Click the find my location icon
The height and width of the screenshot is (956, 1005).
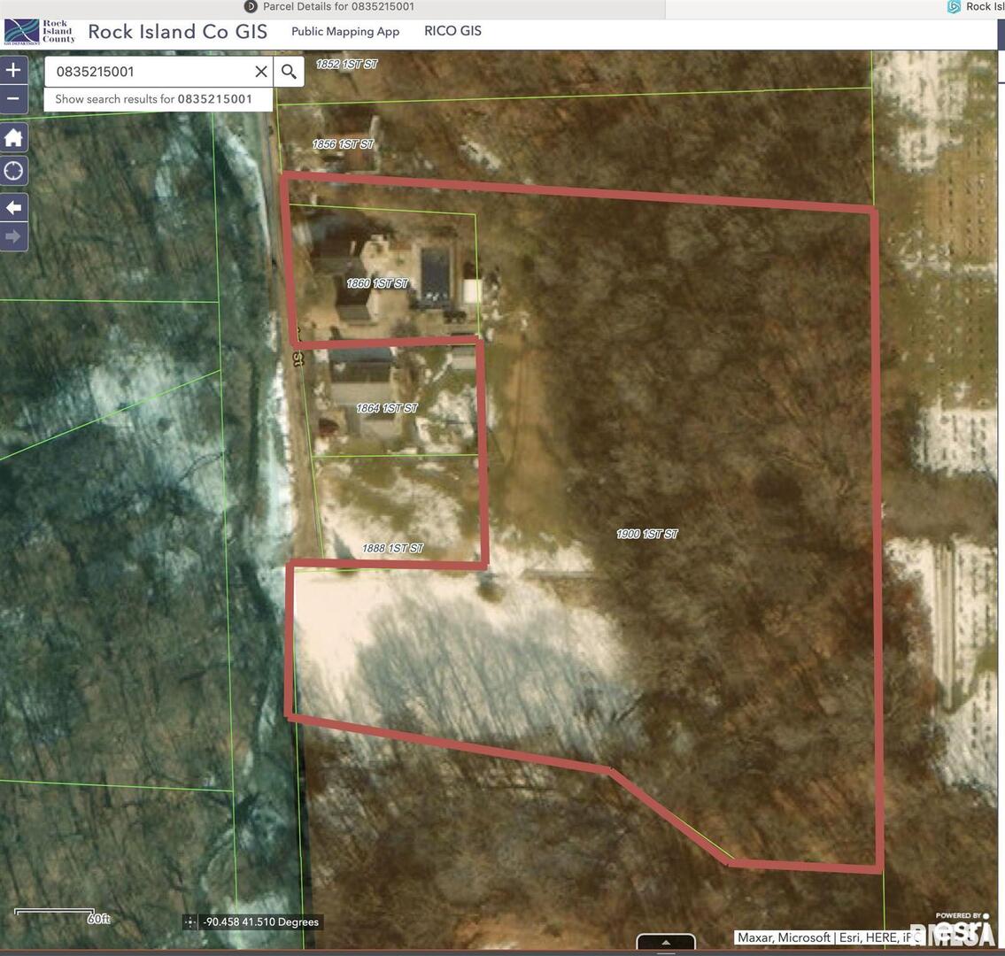coord(13,171)
